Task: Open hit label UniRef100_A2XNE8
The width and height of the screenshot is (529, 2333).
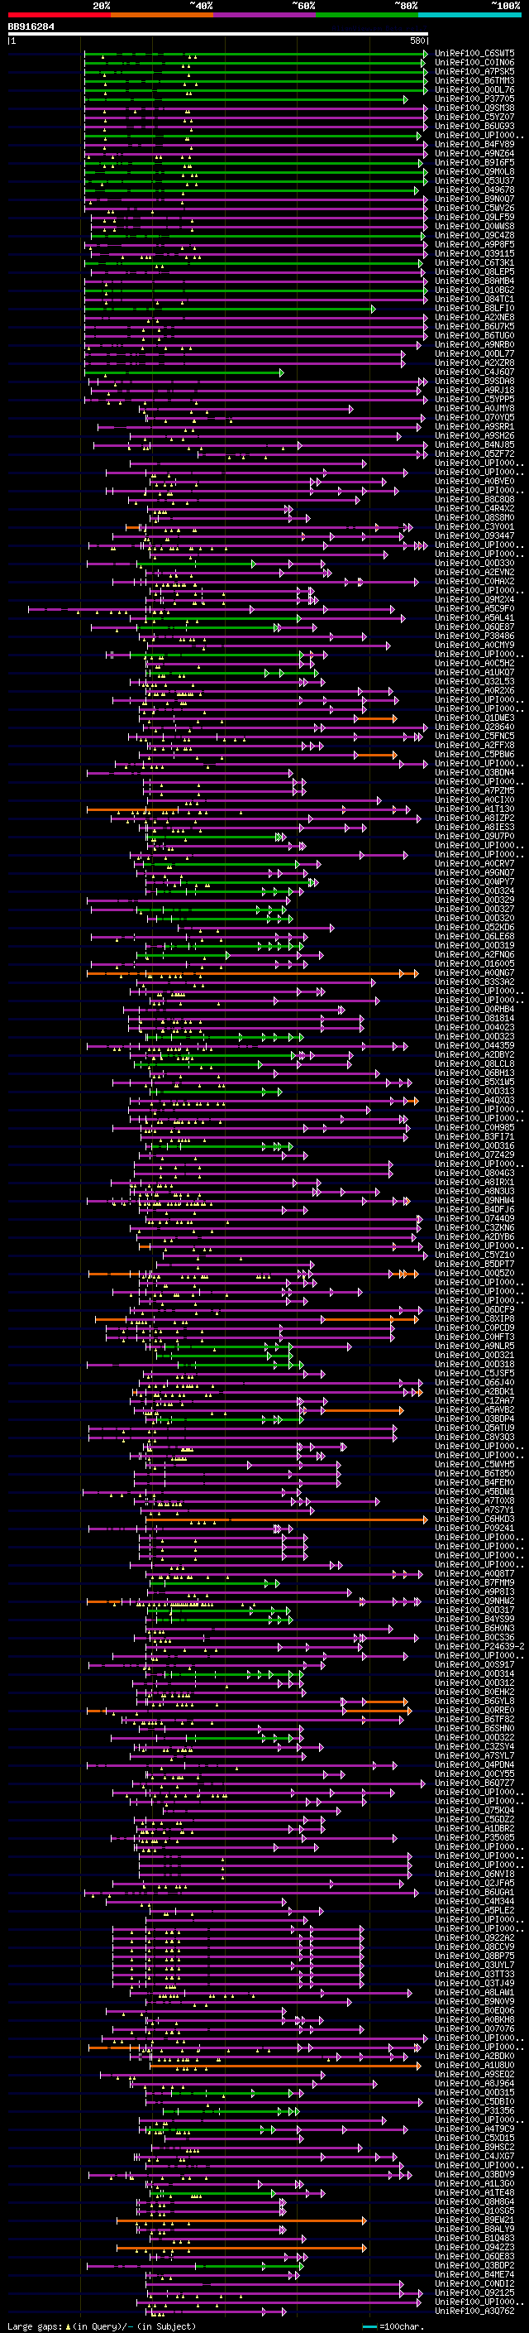Action: 474,318
